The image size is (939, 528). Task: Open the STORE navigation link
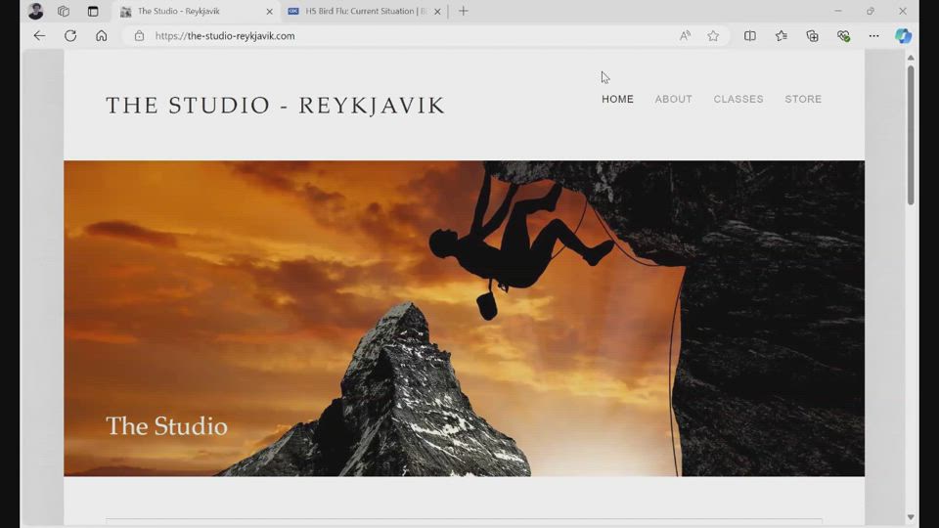pyautogui.click(x=802, y=100)
